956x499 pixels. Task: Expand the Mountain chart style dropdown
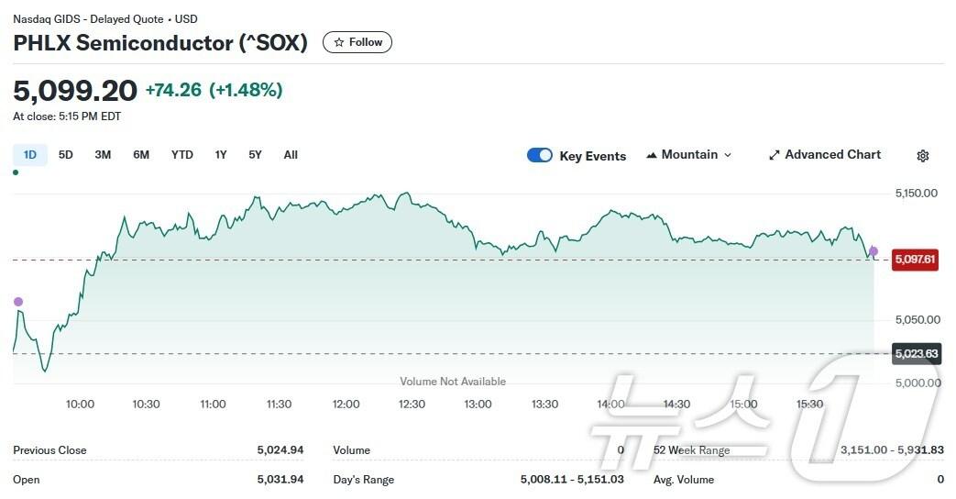tap(689, 155)
